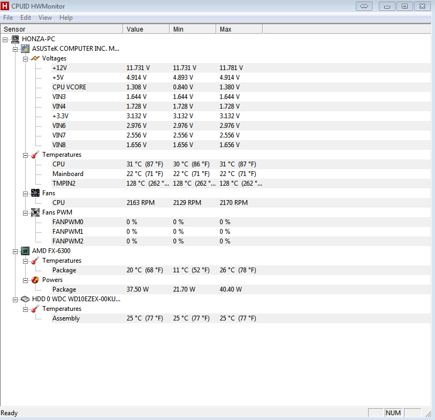Click the 37.50 W package power value
The height and width of the screenshot is (420, 435).
pyautogui.click(x=138, y=289)
